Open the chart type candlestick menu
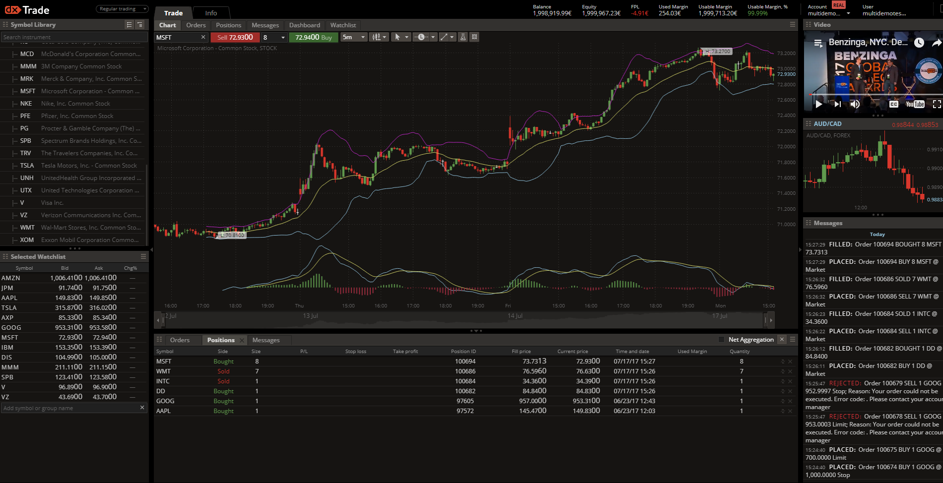The height and width of the screenshot is (483, 943). [x=379, y=37]
